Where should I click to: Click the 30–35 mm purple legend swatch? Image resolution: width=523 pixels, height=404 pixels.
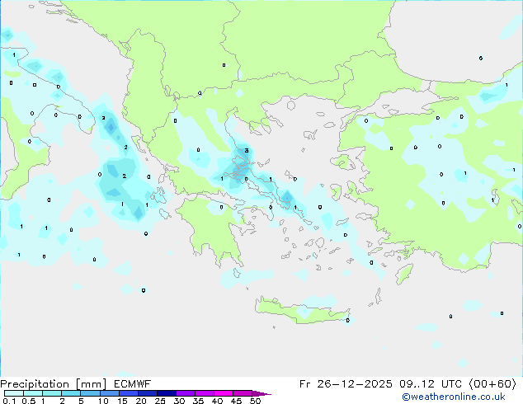tap(186, 393)
